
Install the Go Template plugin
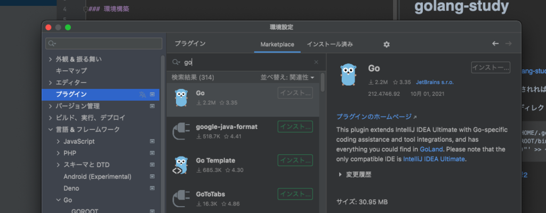pos(295,160)
